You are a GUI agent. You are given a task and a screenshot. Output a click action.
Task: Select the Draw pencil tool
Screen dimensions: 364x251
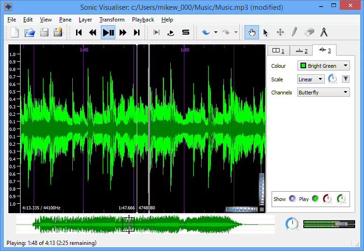294,32
